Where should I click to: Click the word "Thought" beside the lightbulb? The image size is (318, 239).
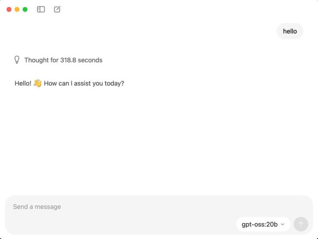pyautogui.click(x=36, y=60)
